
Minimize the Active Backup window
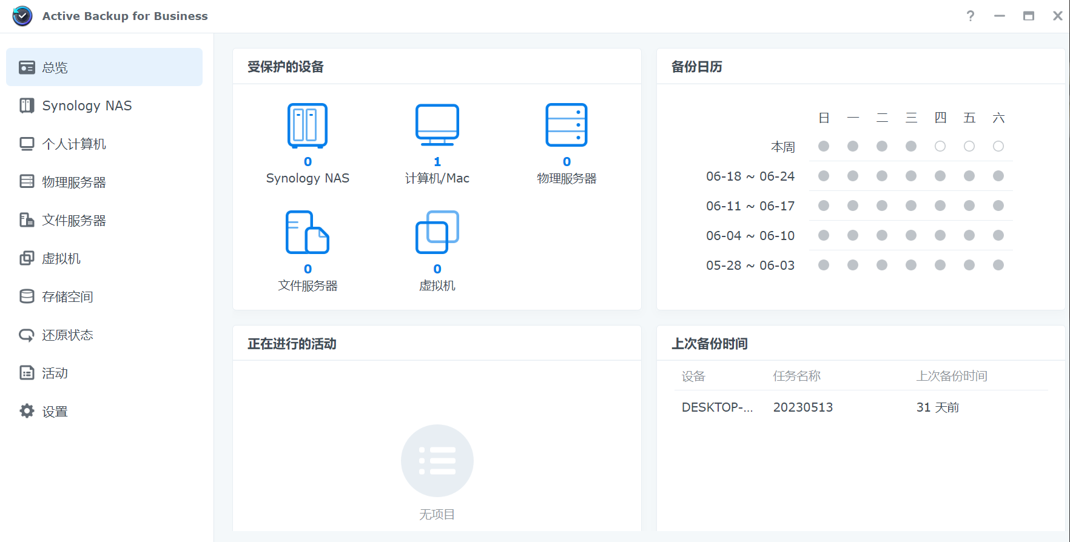tap(1000, 16)
